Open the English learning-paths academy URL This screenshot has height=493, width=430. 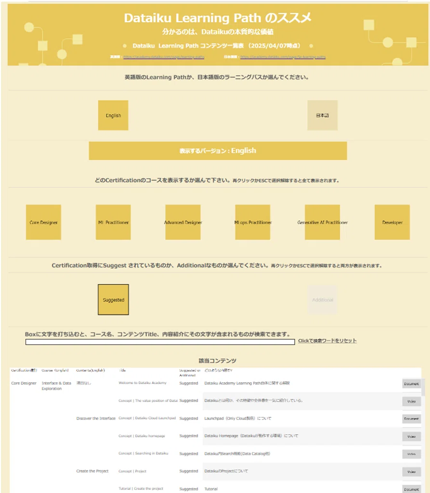point(164,57)
